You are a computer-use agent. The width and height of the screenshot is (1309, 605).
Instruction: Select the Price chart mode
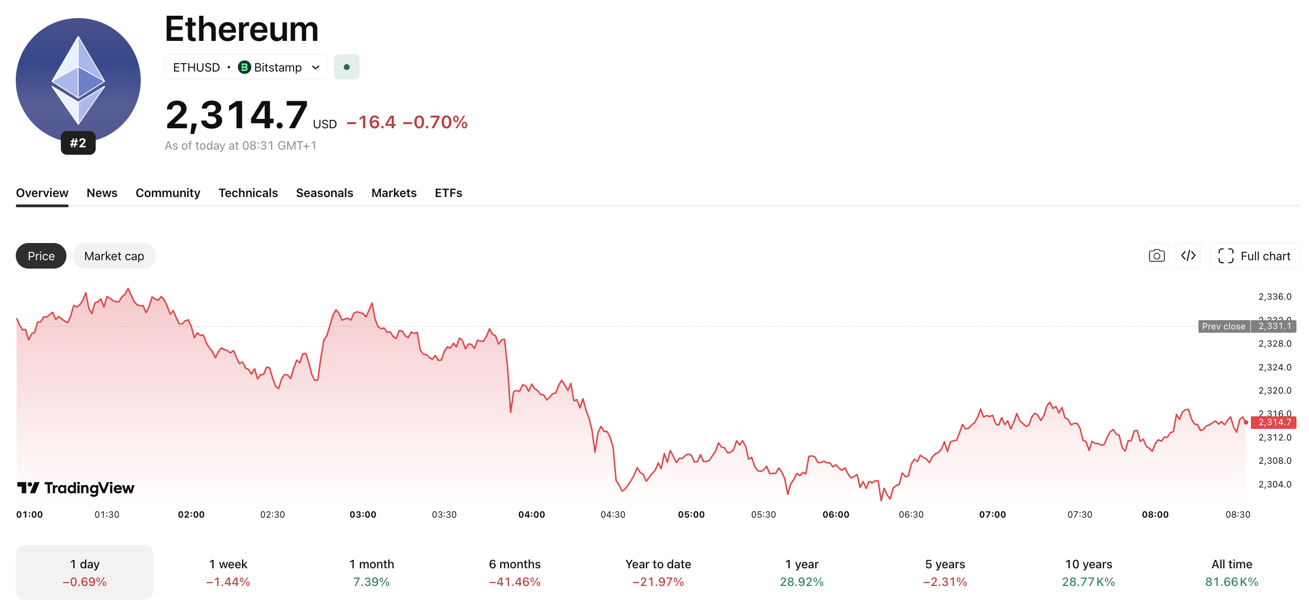(41, 256)
